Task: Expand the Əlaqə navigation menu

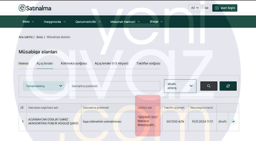Action: tap(156, 21)
